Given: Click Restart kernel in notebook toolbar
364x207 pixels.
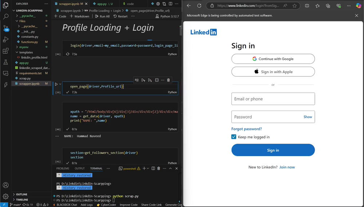Looking at the screenshot, I should pyautogui.click(x=120, y=16).
